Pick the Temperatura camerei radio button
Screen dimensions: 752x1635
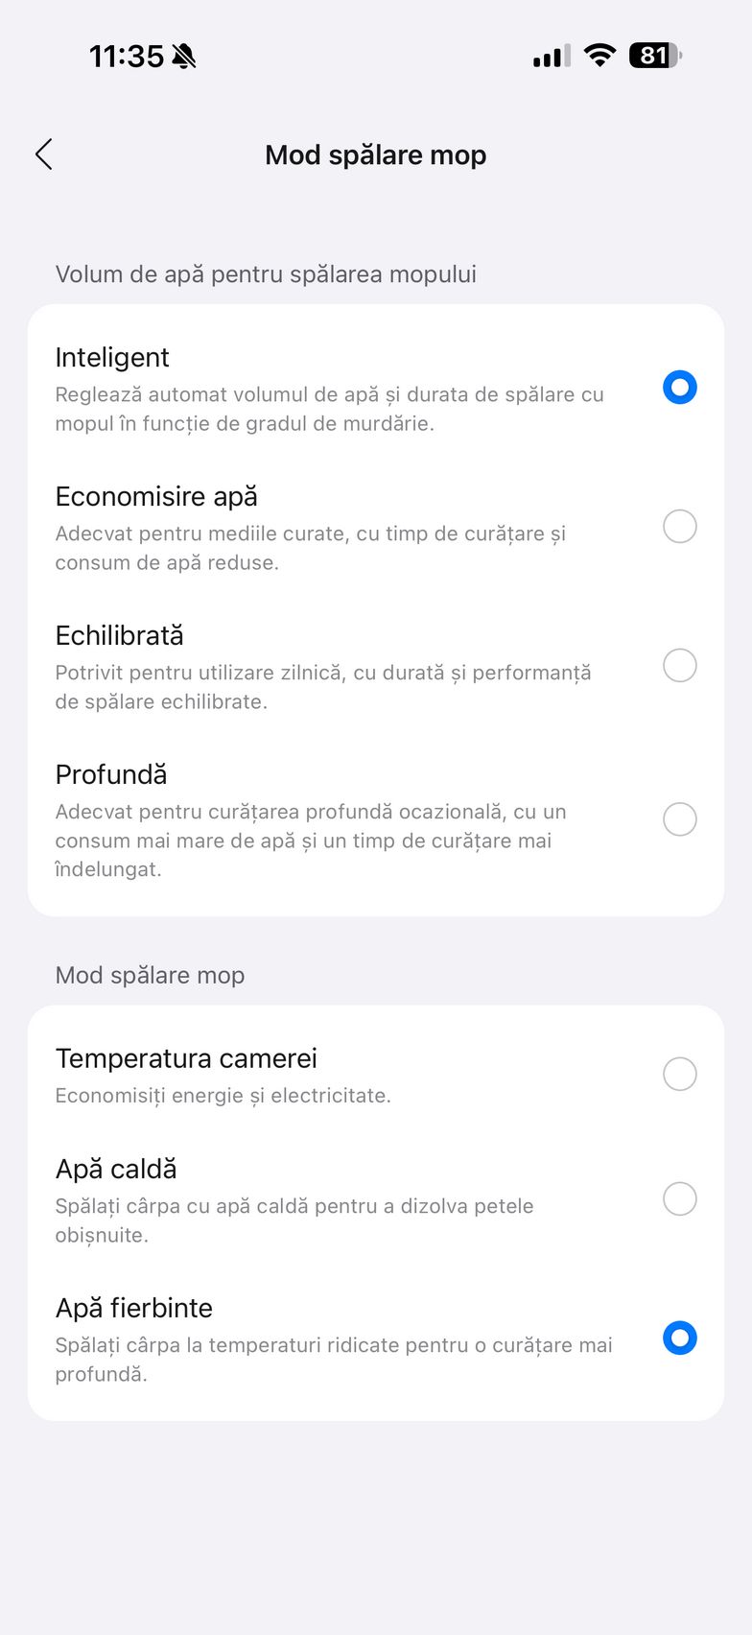click(679, 1074)
